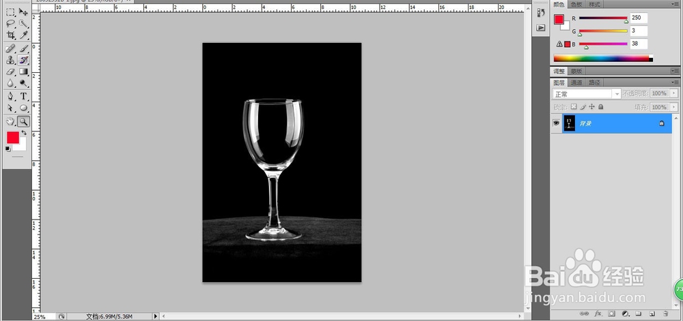
Task: Switch to the 通道 channels tab
Action: coord(576,82)
